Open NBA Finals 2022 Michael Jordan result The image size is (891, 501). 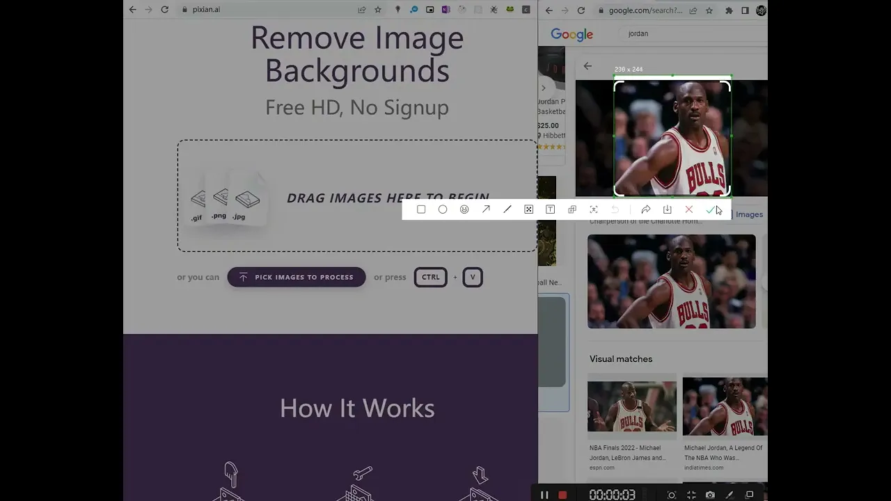point(628,453)
